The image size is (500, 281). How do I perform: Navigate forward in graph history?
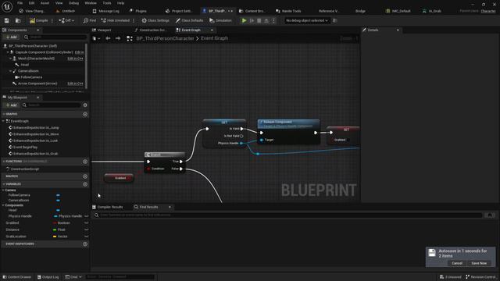click(118, 38)
